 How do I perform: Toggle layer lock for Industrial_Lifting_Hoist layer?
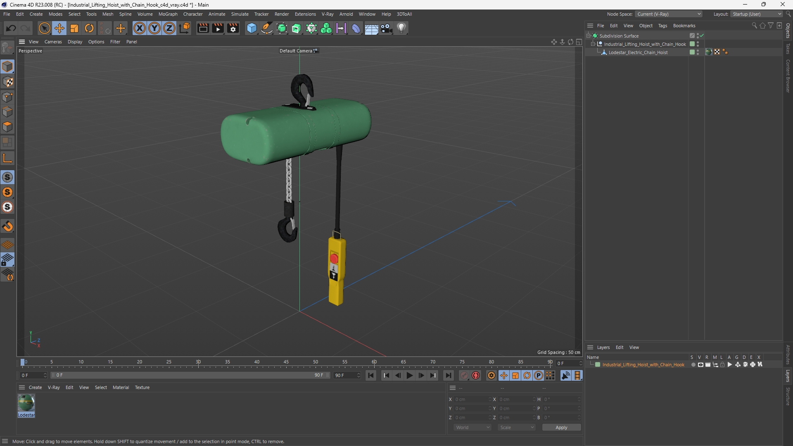[x=722, y=365]
